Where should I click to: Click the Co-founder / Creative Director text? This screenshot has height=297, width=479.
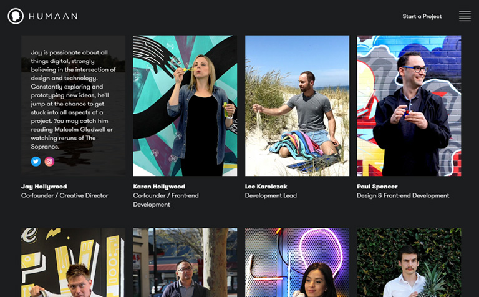pyautogui.click(x=65, y=196)
